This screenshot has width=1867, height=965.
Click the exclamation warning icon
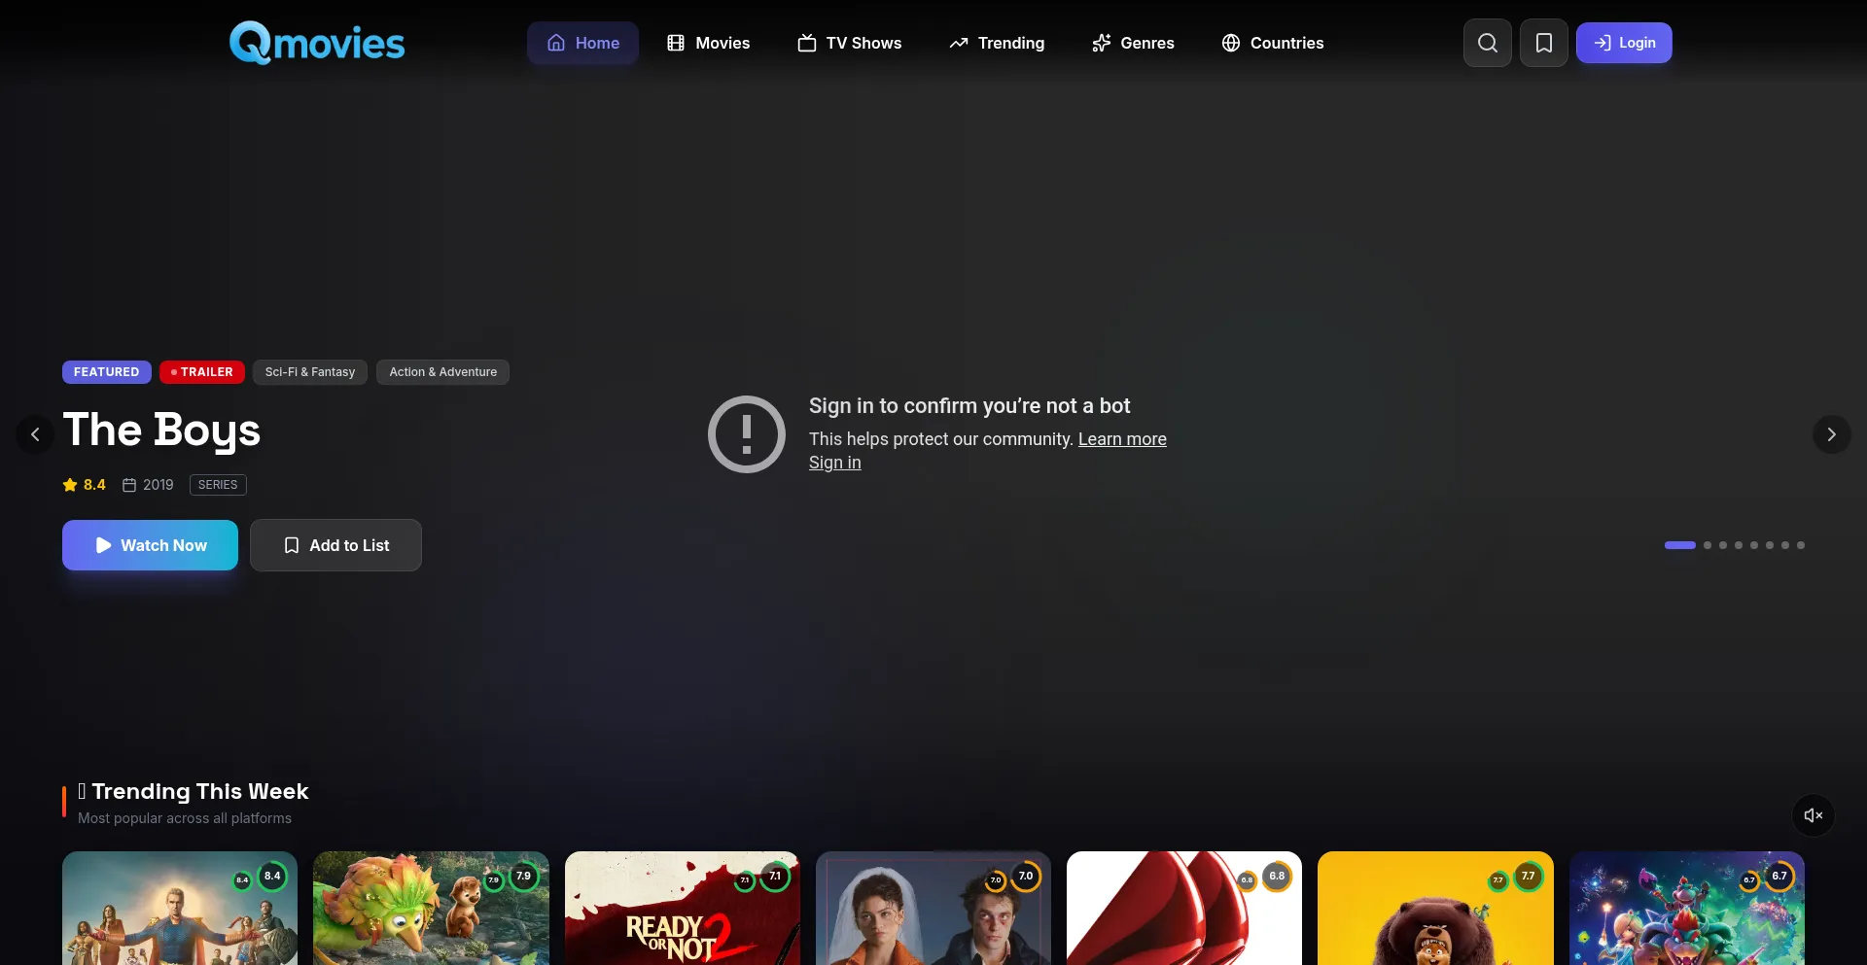click(747, 434)
